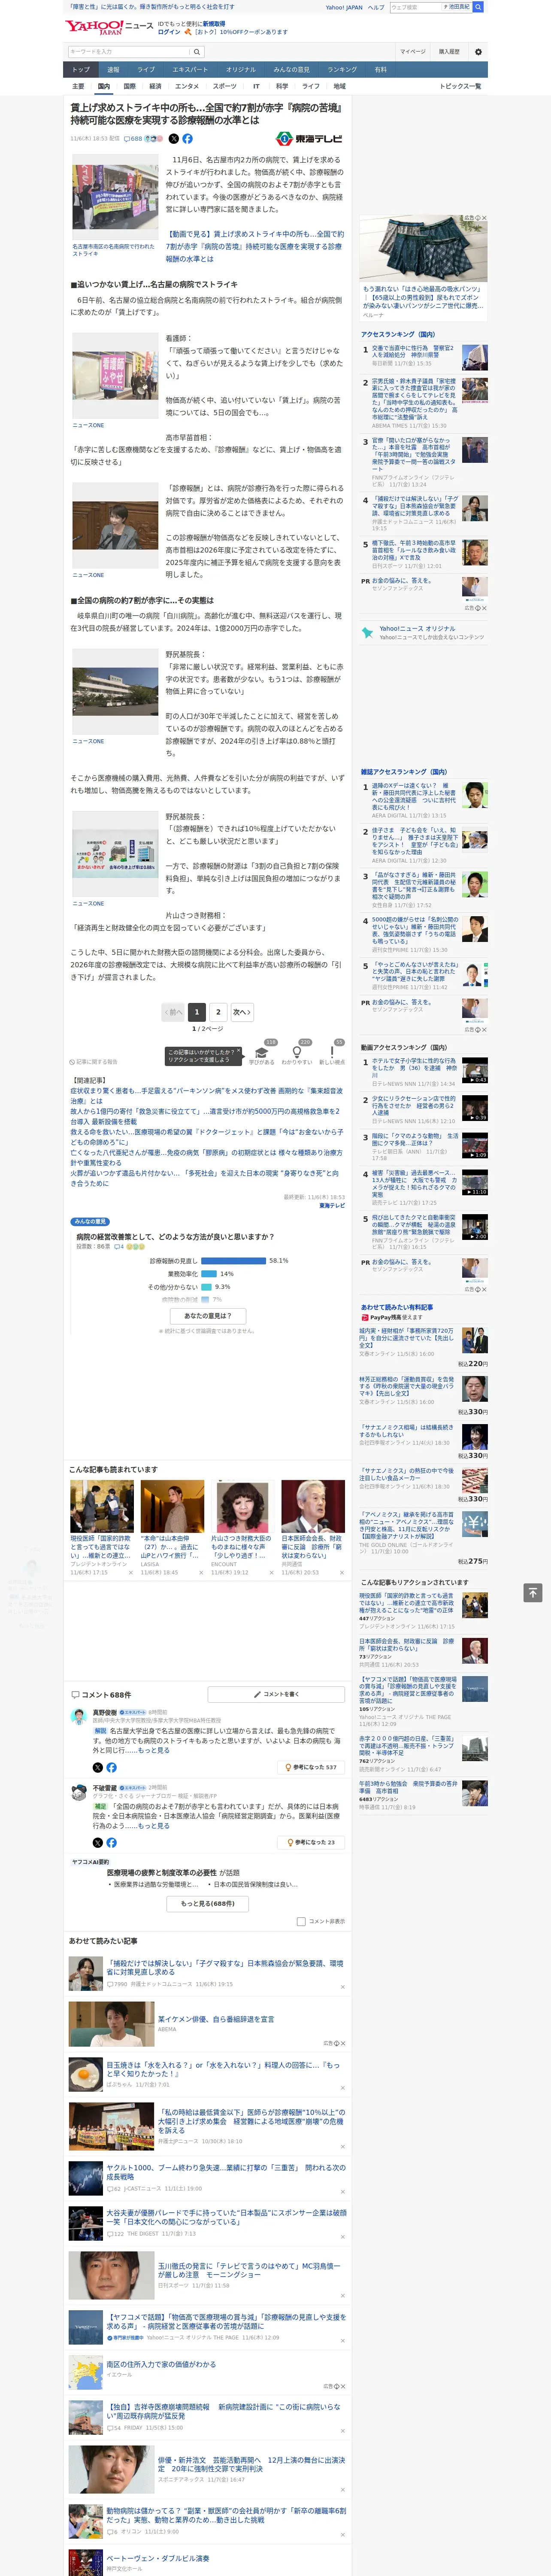Share 不破雷蔵 comment on X
Image resolution: width=551 pixels, height=2576 pixels.
click(x=98, y=1842)
